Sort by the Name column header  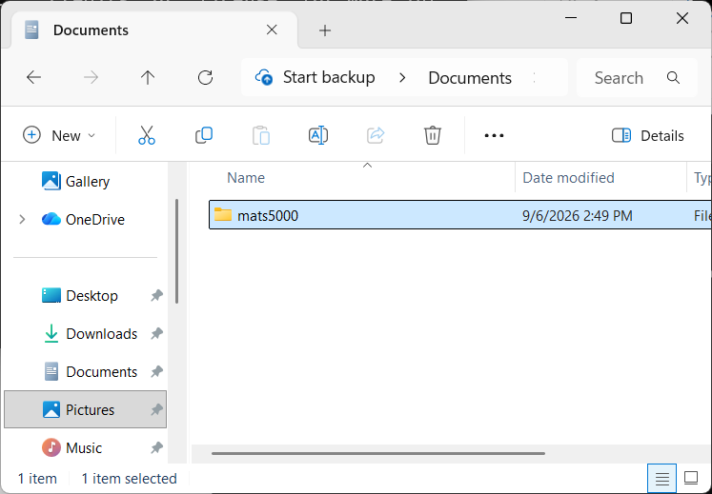[x=246, y=178]
